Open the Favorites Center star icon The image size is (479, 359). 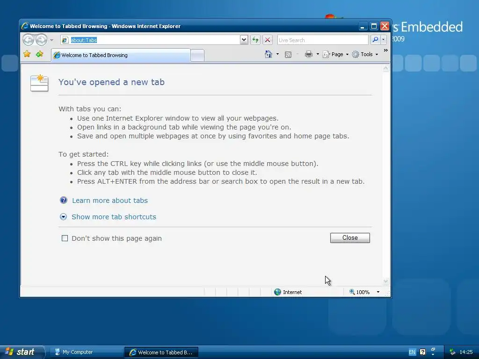pos(27,54)
